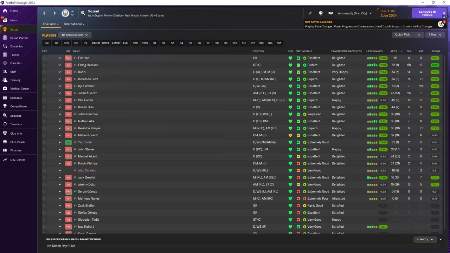This screenshot has width=450, height=253.
Task: Click the Quick Pick button
Action: click(x=402, y=35)
